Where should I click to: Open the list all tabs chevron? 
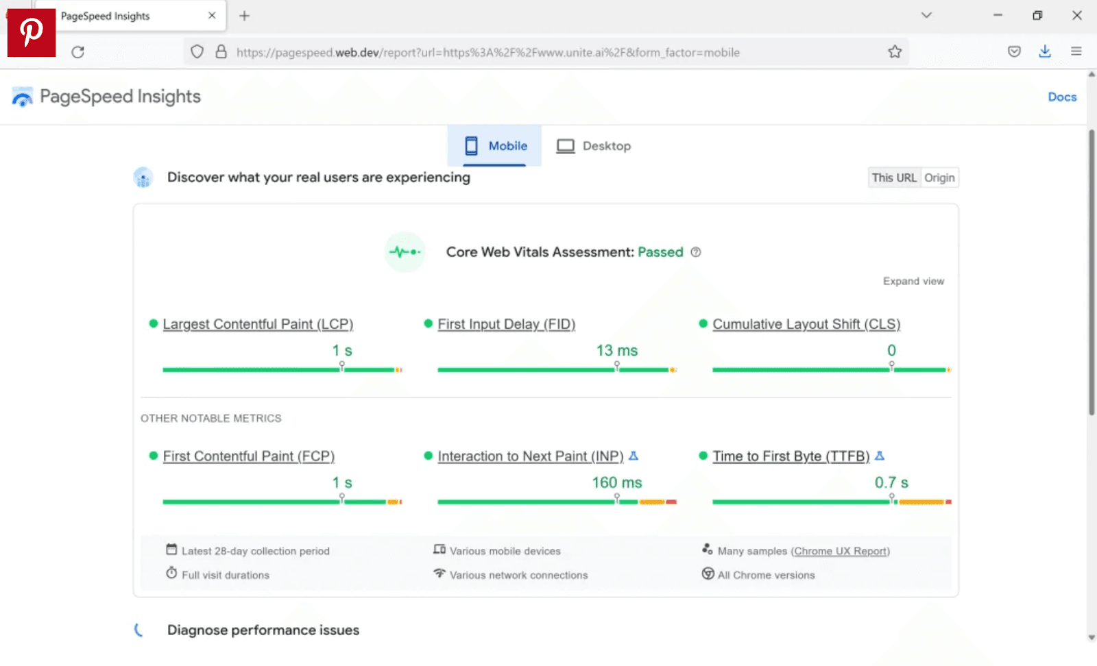point(926,15)
